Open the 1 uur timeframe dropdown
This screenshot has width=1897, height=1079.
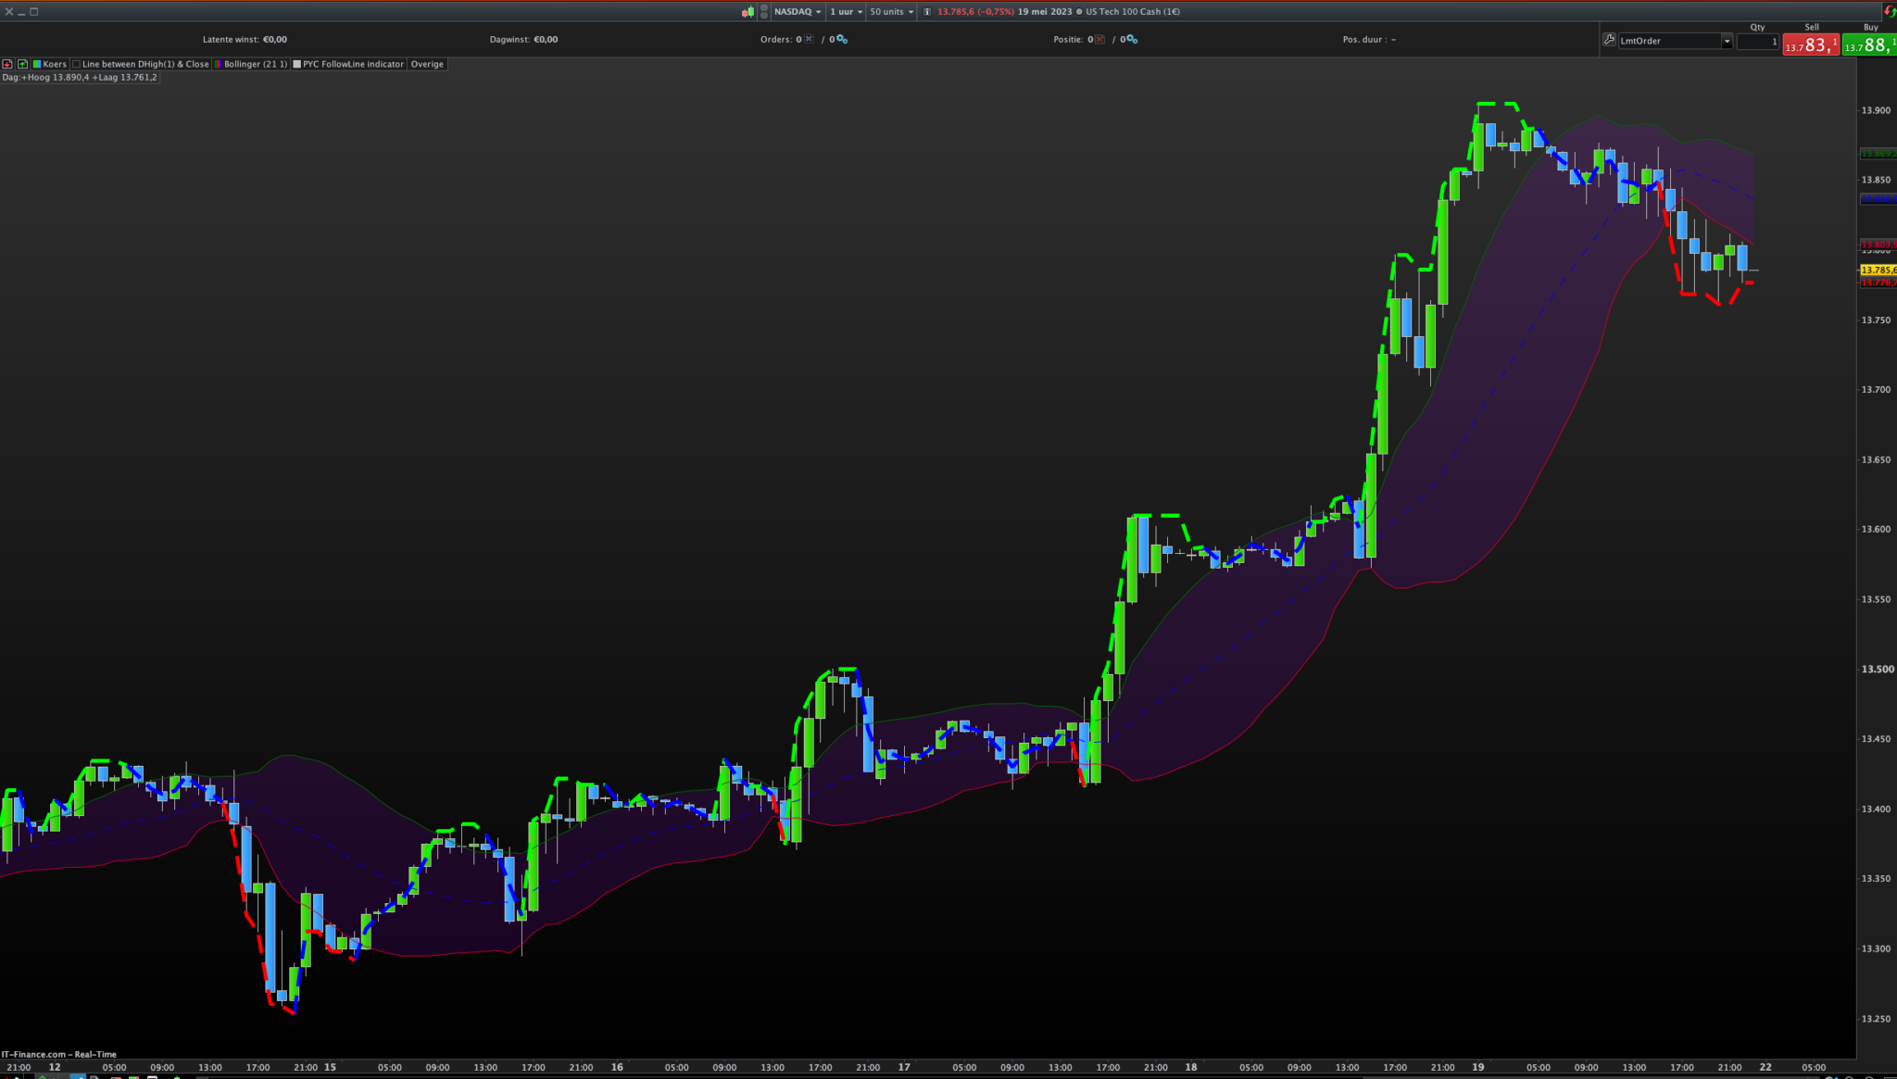(x=846, y=12)
